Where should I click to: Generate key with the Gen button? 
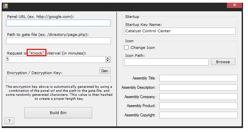[105, 71]
